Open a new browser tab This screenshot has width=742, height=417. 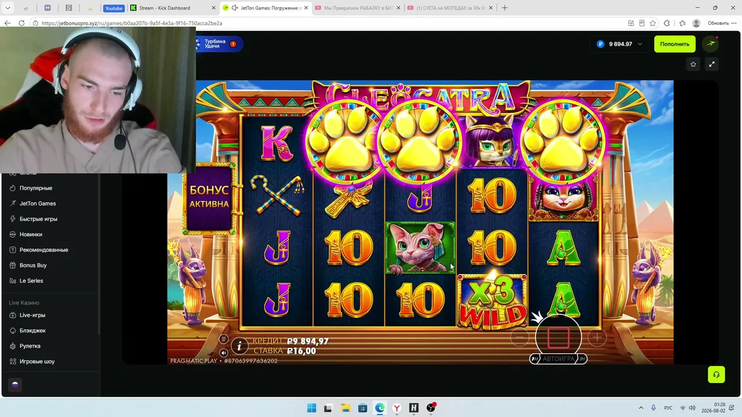pyautogui.click(x=504, y=8)
